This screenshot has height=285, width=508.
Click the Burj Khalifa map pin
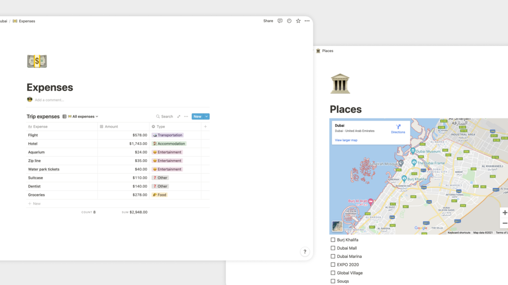point(404,179)
